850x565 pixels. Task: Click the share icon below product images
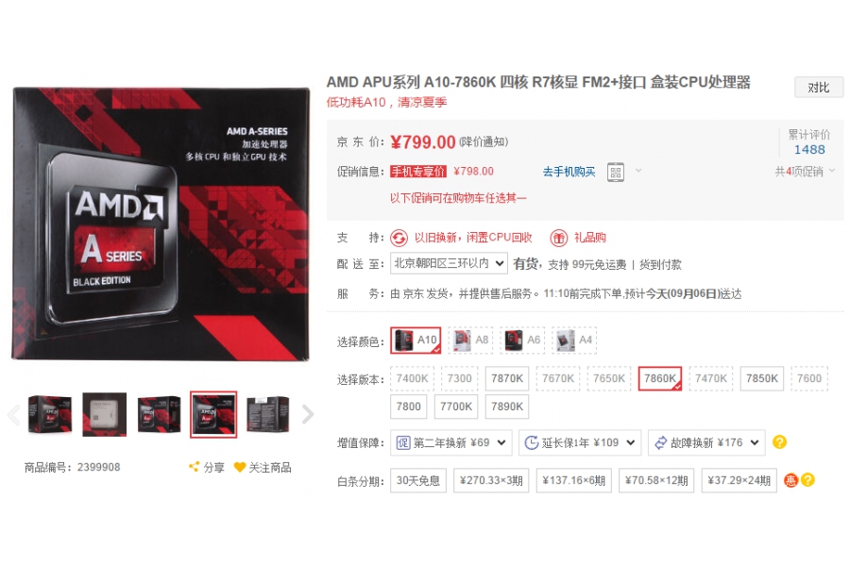point(194,467)
